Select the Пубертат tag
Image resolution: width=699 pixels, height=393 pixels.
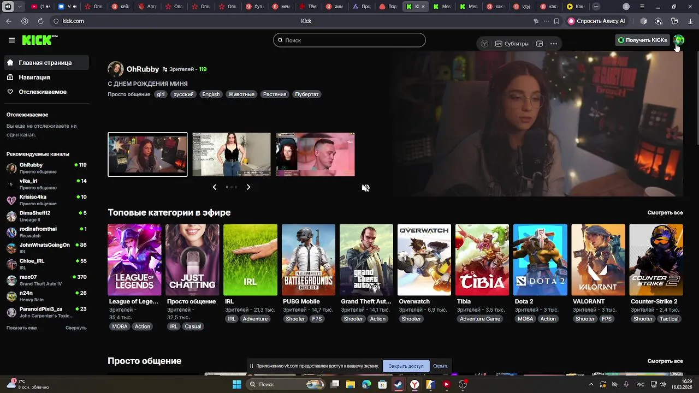tap(307, 94)
